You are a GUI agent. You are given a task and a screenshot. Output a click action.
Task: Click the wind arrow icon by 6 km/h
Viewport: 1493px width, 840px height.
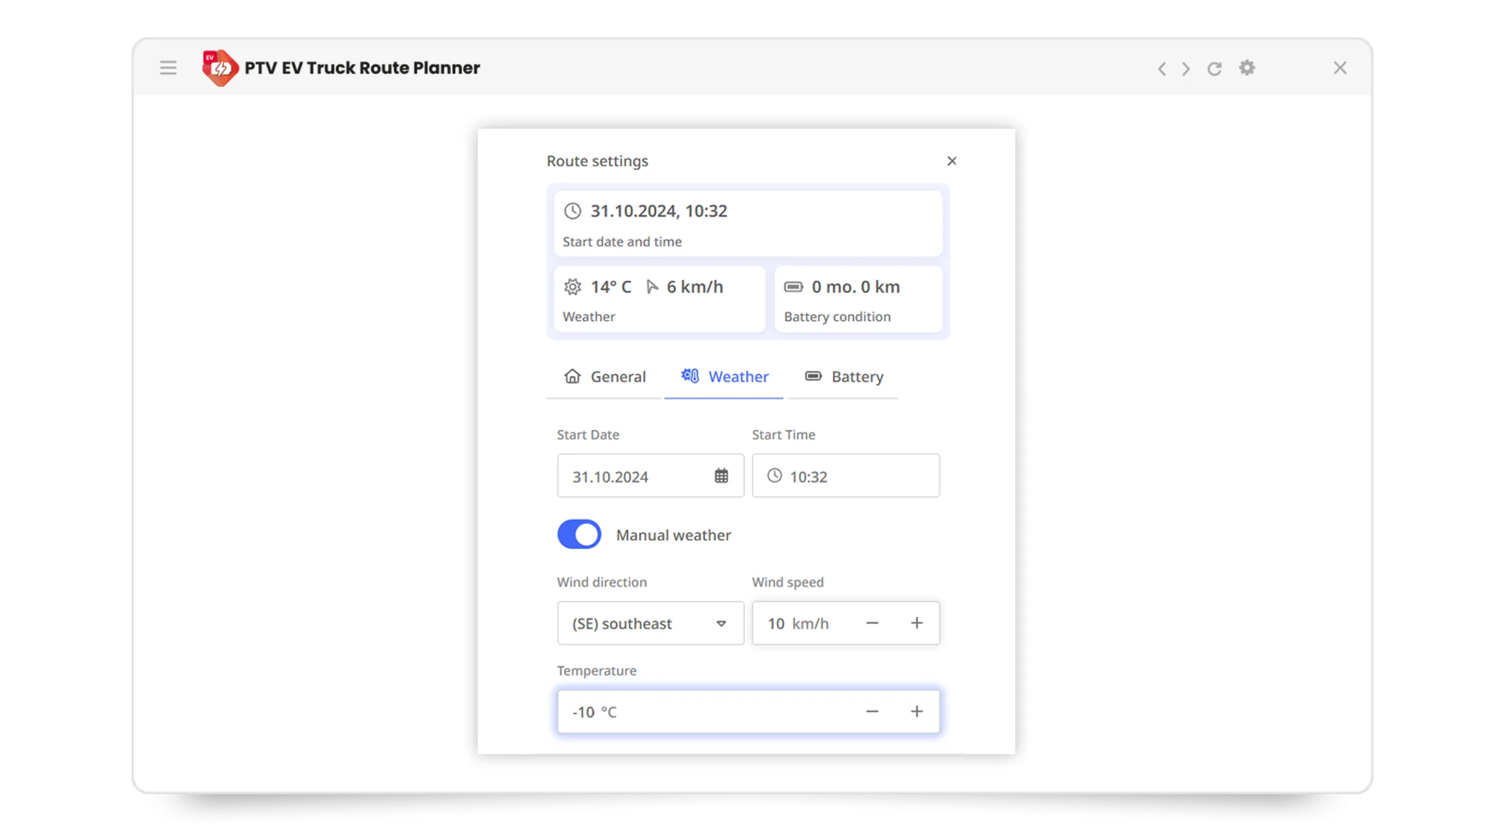[x=652, y=287]
